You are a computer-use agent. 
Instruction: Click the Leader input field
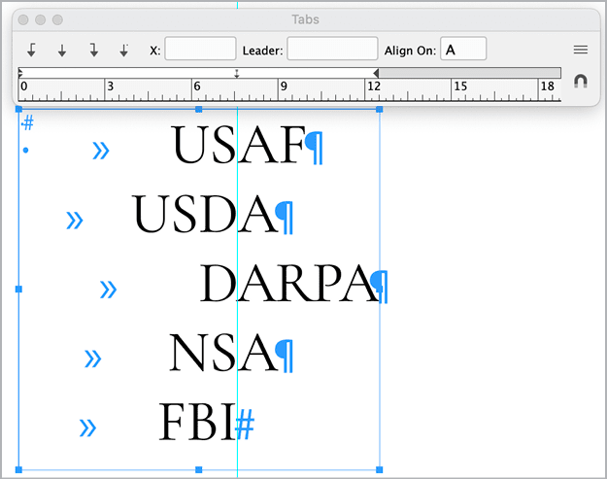click(332, 49)
